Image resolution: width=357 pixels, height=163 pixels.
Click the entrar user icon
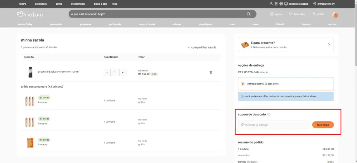point(314,14)
